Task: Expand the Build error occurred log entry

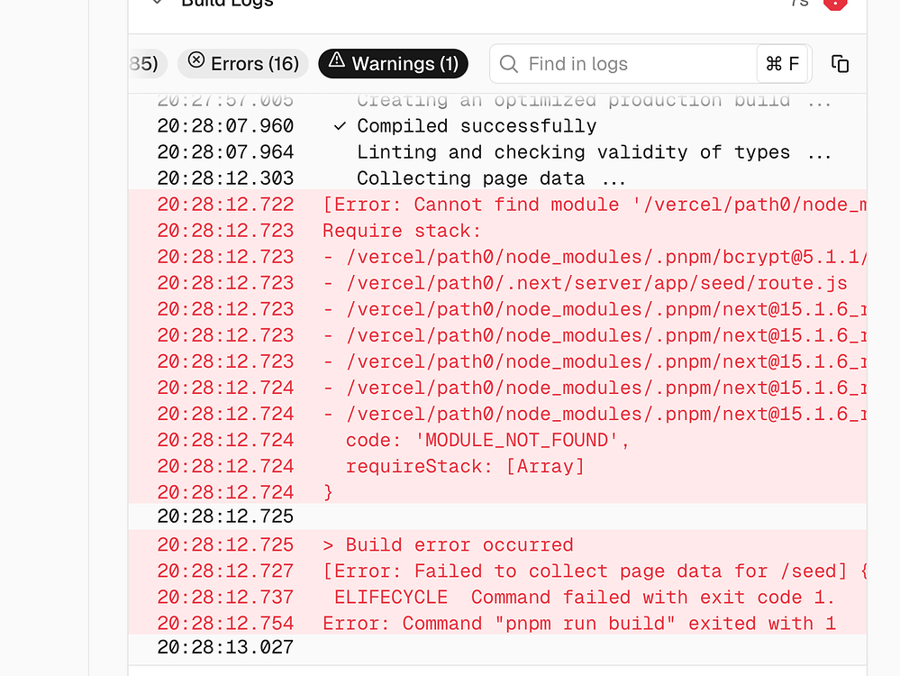Action: [450, 544]
